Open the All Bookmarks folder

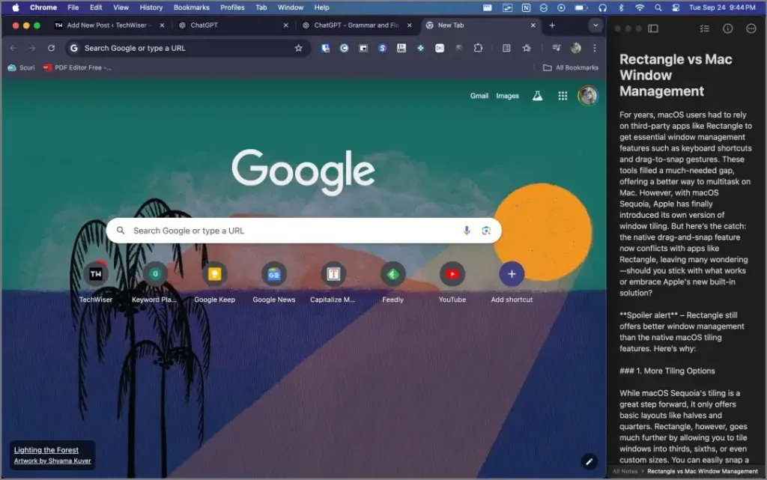(571, 67)
